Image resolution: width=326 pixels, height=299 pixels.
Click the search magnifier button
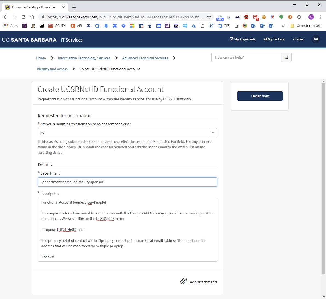(x=286, y=57)
